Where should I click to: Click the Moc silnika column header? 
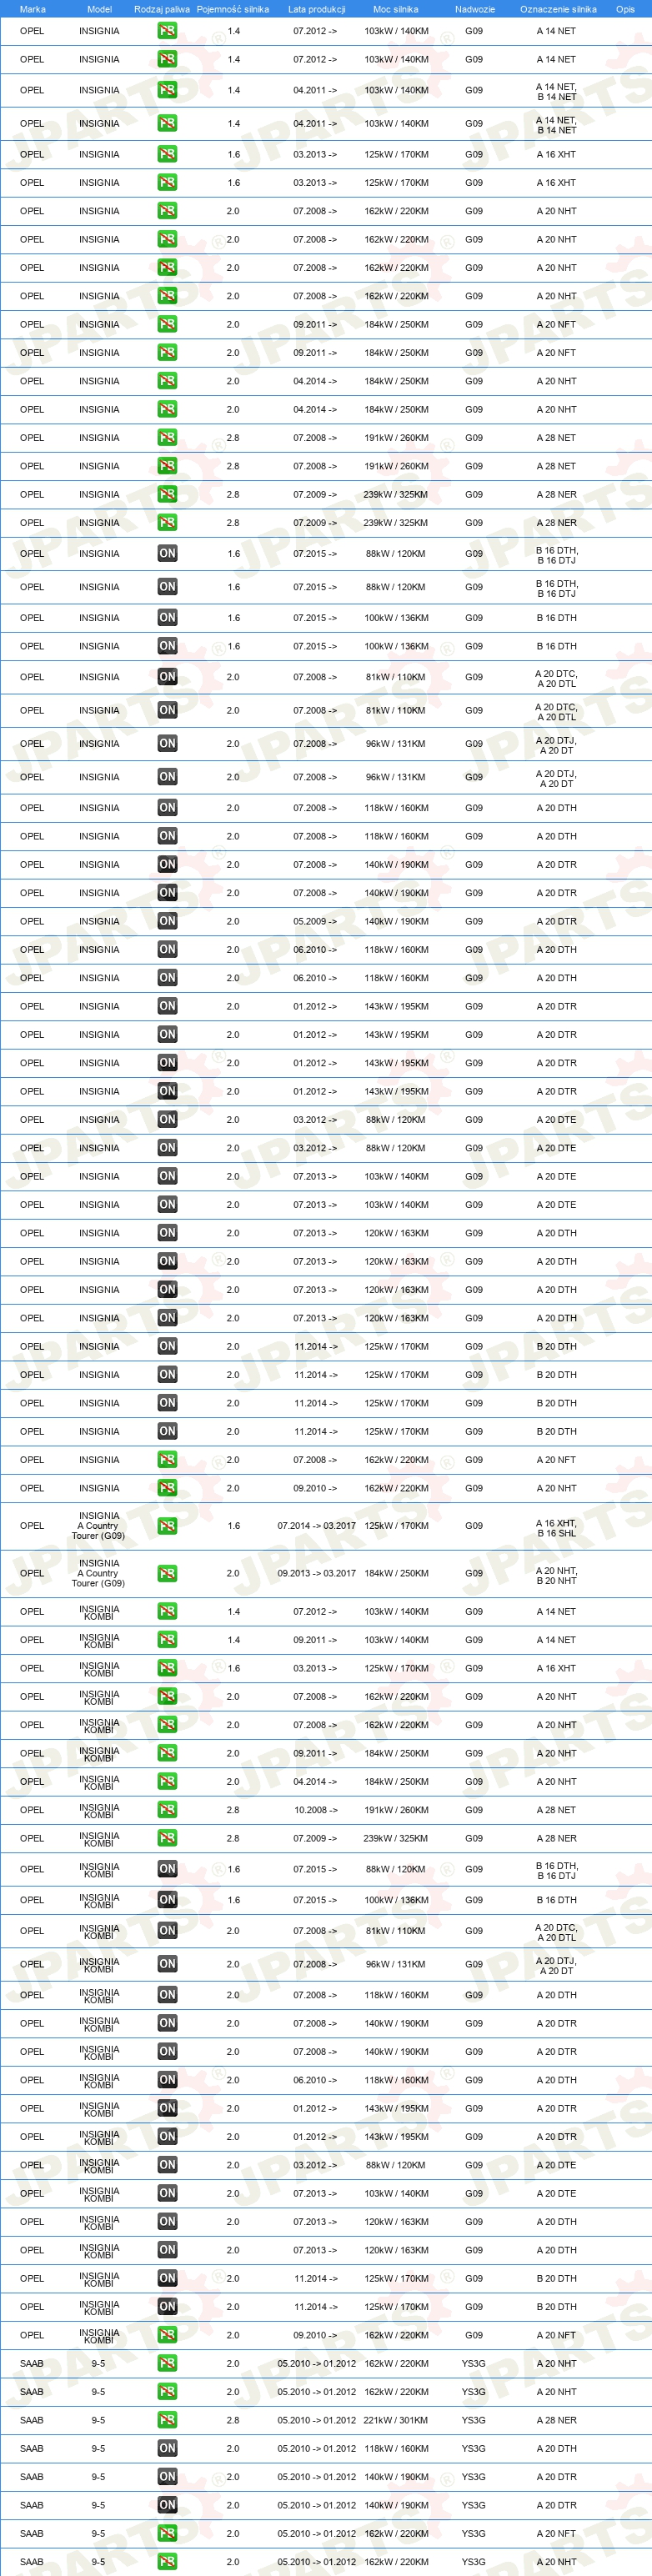(396, 9)
